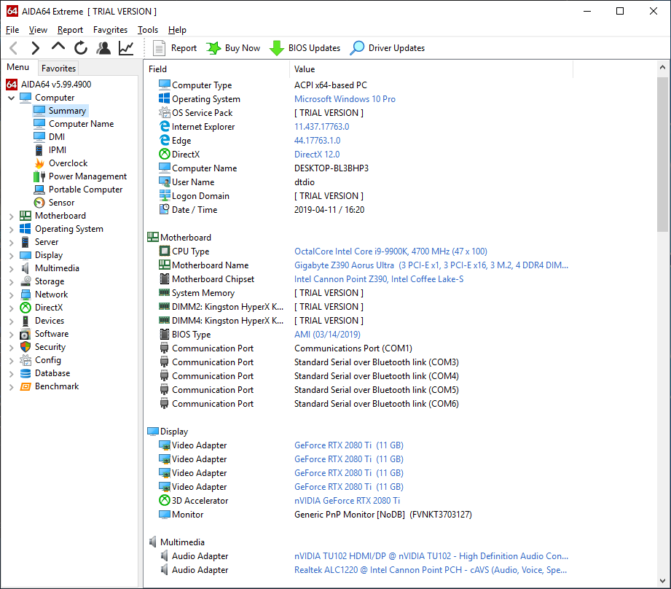671x589 pixels.
Task: Expand the Multimedia tree node
Action: pyautogui.click(x=12, y=269)
